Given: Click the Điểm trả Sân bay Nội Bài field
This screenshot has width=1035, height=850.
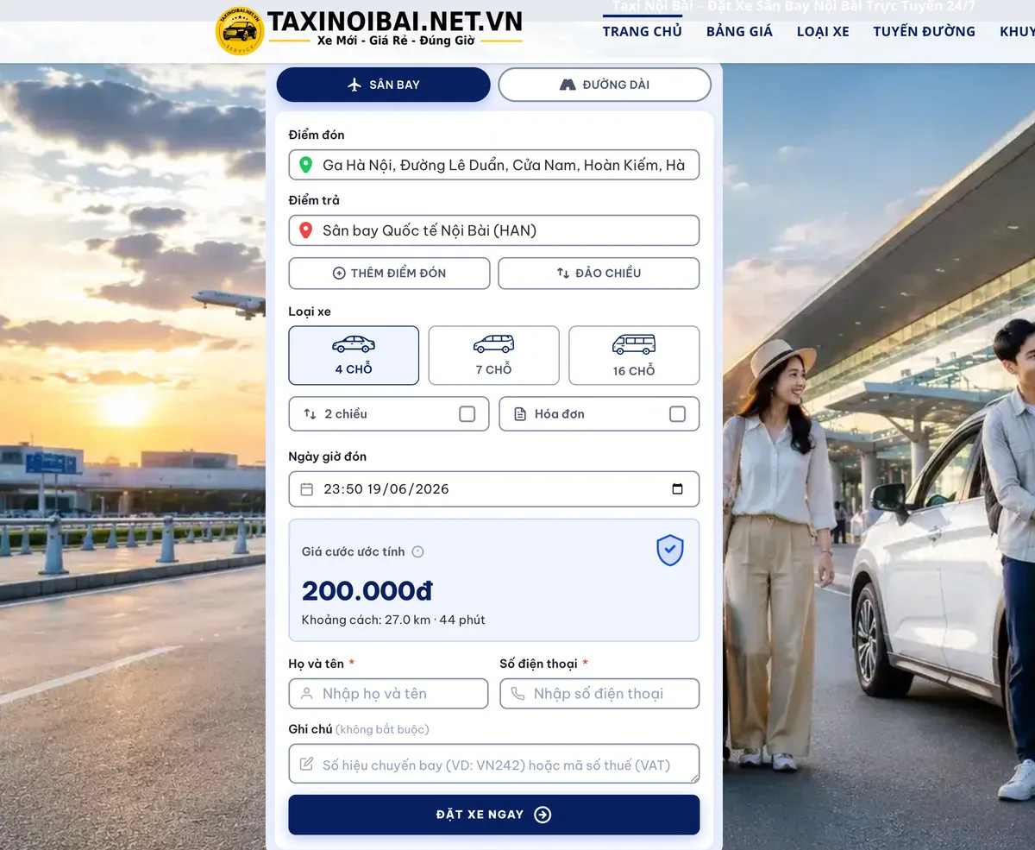Looking at the screenshot, I should click(494, 230).
